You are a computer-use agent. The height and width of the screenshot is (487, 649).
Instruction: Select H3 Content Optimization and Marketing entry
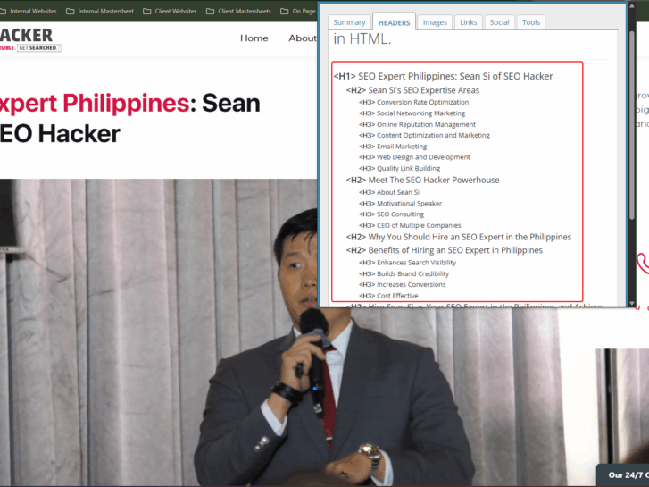(424, 135)
